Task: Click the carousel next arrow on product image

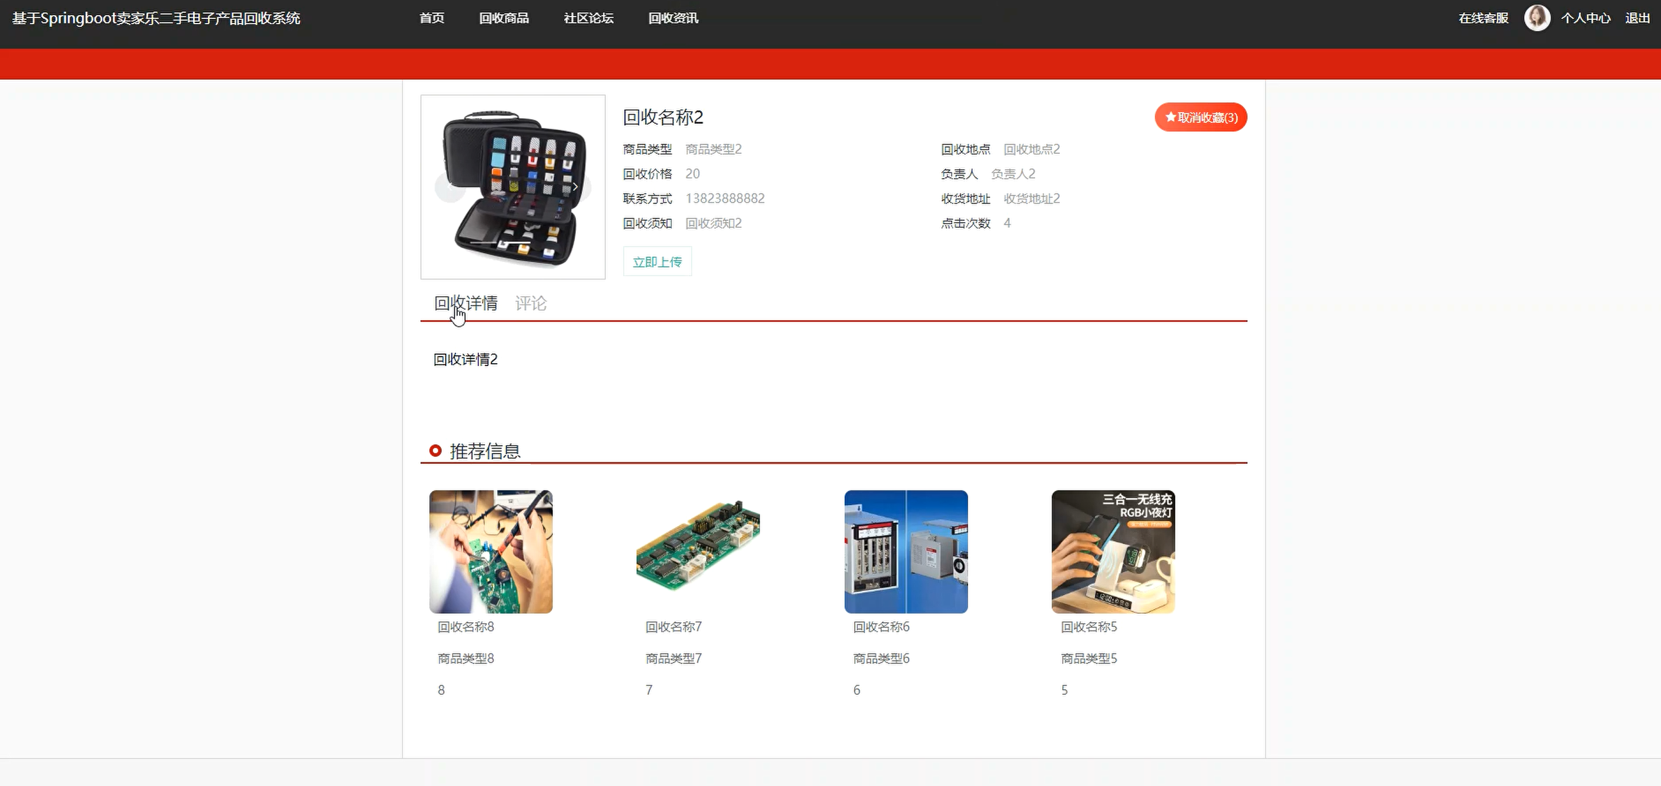Action: [575, 187]
